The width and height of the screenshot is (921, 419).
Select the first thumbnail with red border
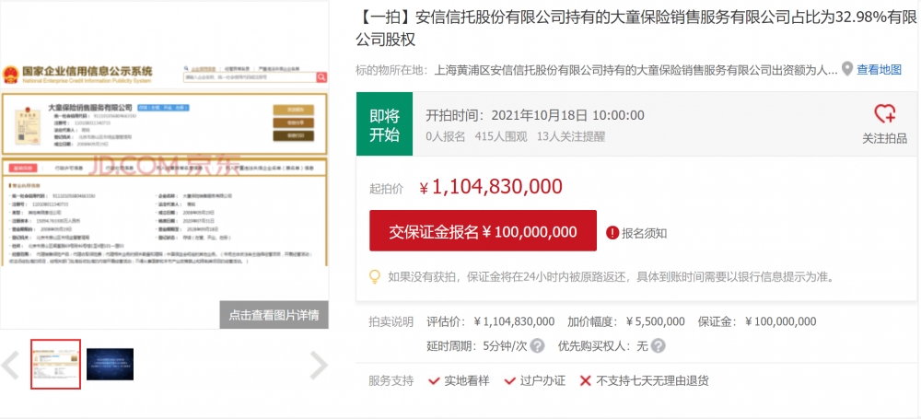point(56,365)
